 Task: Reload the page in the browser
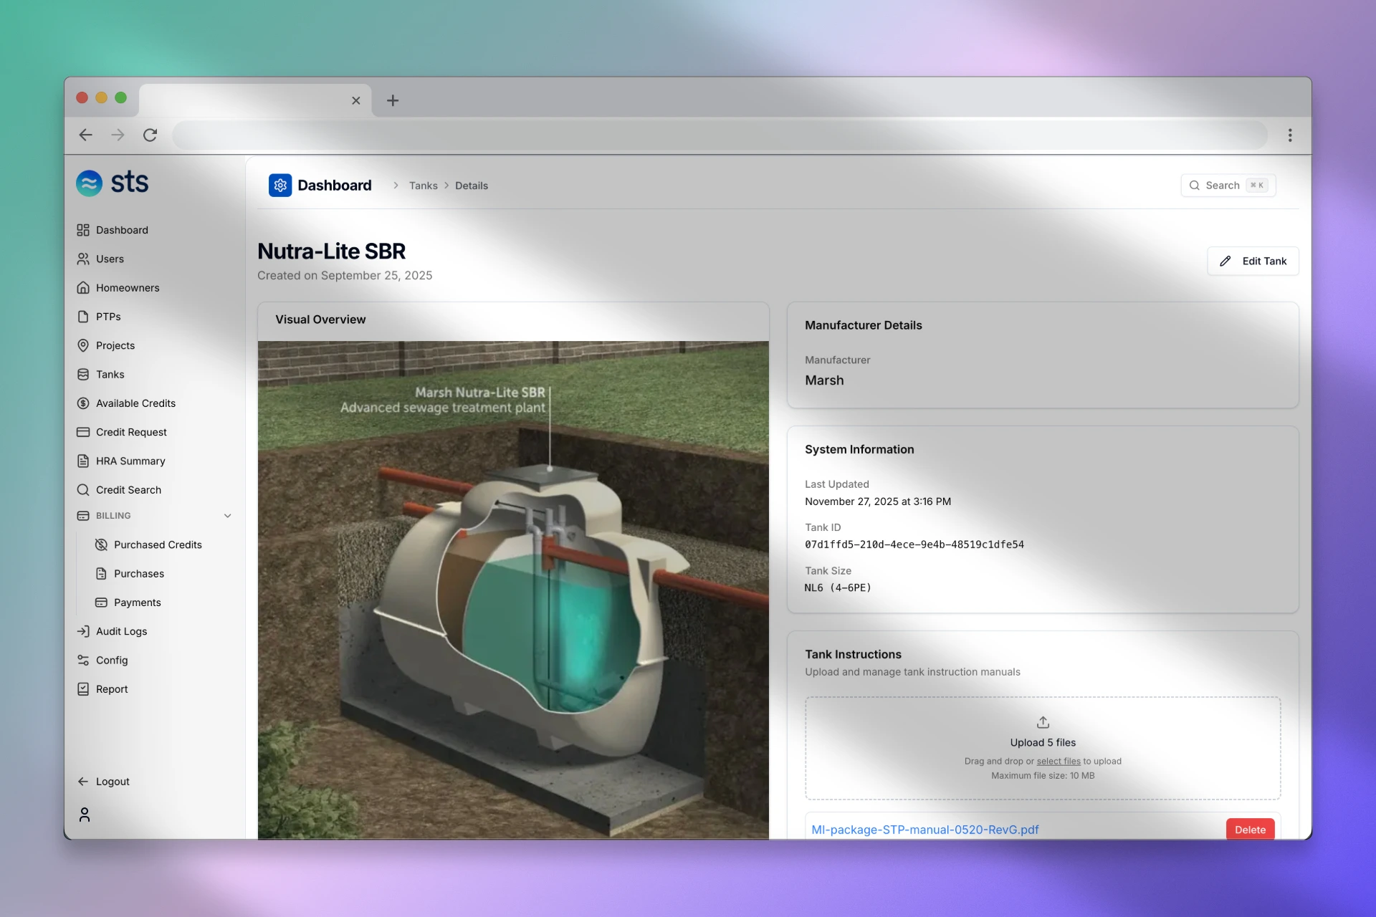click(150, 135)
